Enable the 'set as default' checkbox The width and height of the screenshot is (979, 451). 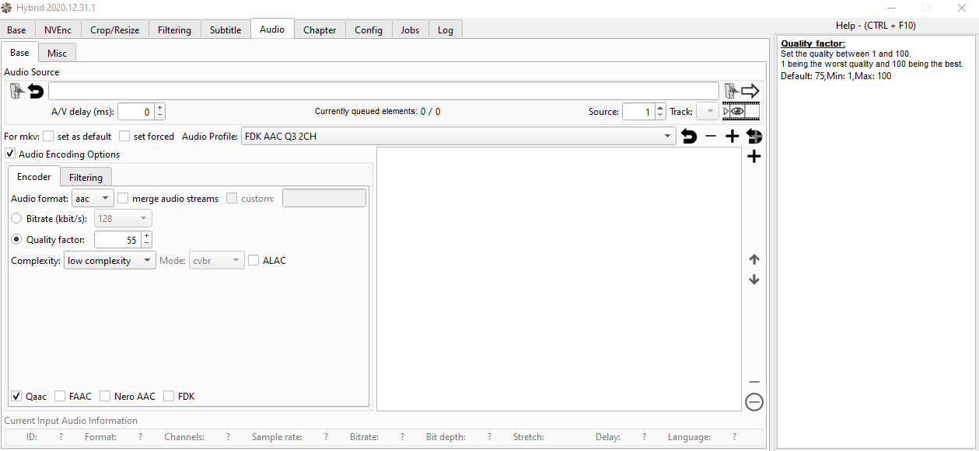click(x=48, y=137)
